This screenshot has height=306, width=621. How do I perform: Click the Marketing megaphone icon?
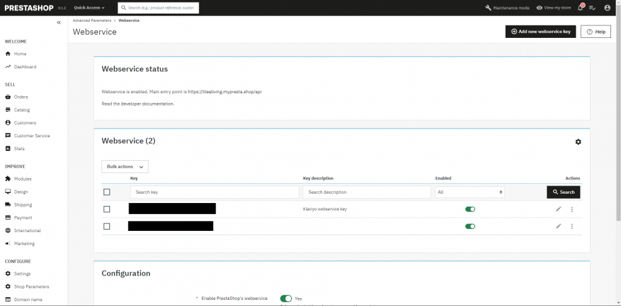click(x=7, y=244)
